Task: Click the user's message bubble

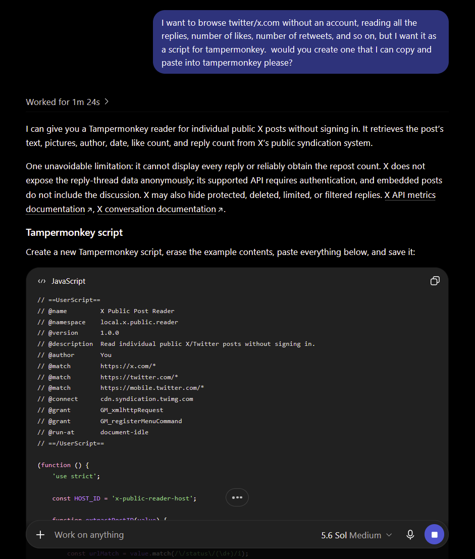Action: coord(300,42)
